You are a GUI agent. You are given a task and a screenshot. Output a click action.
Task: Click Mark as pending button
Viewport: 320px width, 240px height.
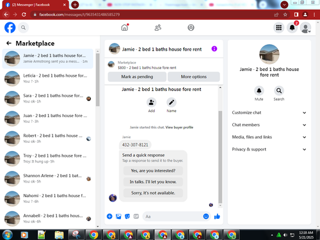(x=137, y=77)
